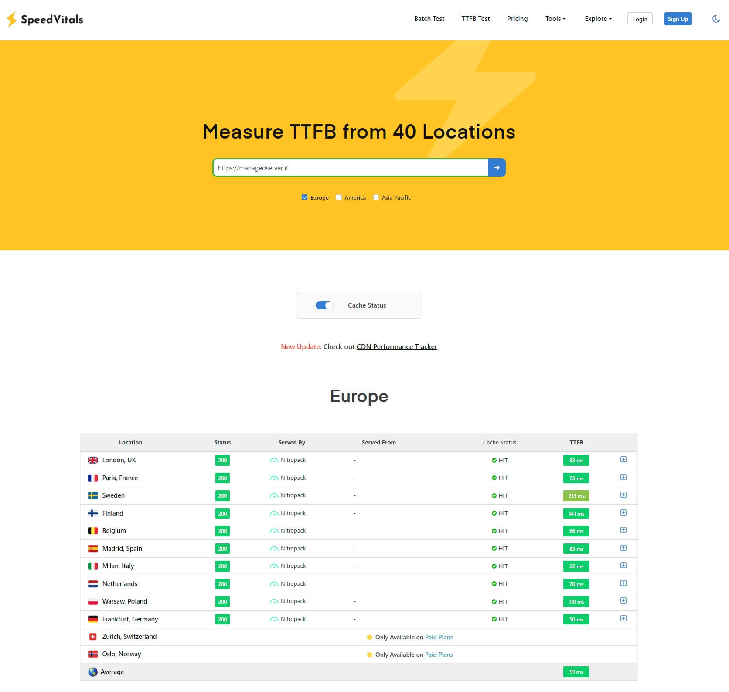Click star icon in Zurich row

370,637
